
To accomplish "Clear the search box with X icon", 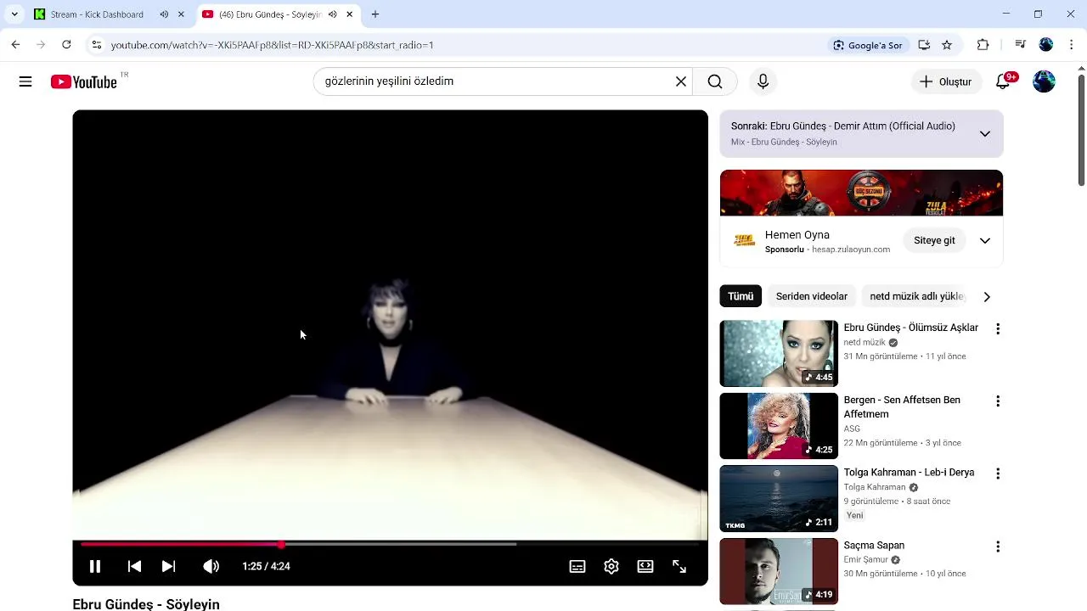I will tap(680, 81).
